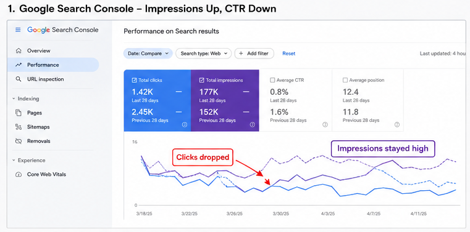Click the 4/7/25 axis date label
Image resolution: width=470 pixels, height=232 pixels.
(x=374, y=214)
